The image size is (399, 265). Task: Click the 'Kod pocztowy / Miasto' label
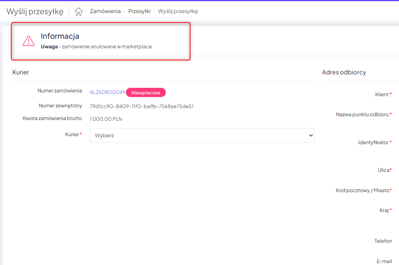[x=362, y=190]
